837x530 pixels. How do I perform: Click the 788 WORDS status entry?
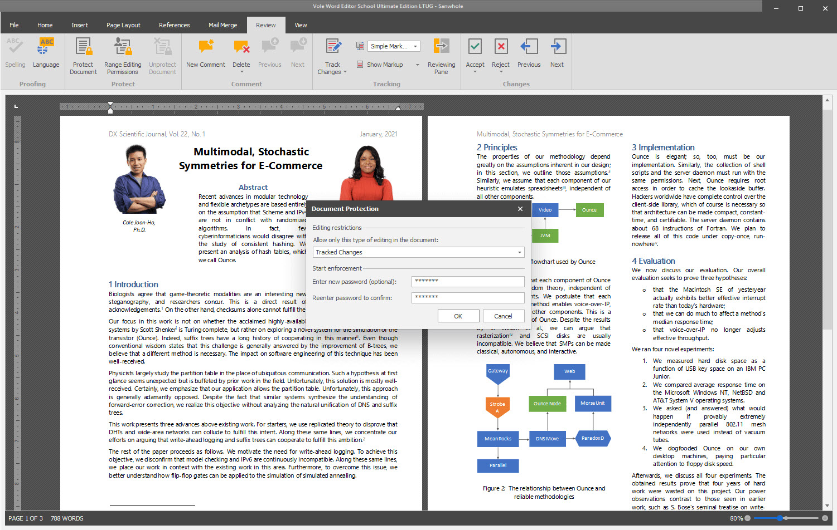click(x=67, y=518)
